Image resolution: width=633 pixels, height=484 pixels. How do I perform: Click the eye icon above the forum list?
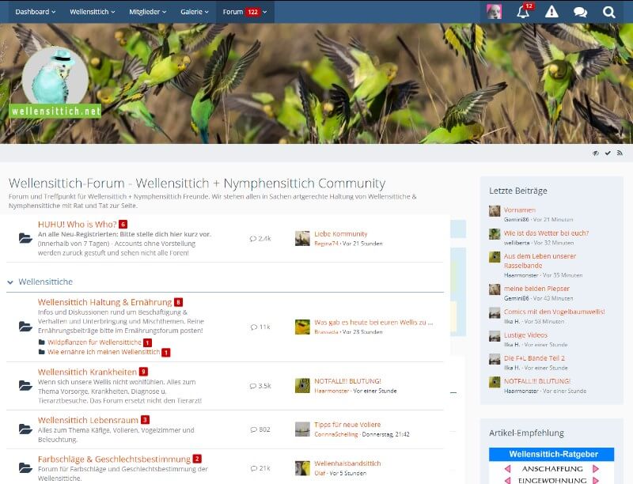point(595,153)
